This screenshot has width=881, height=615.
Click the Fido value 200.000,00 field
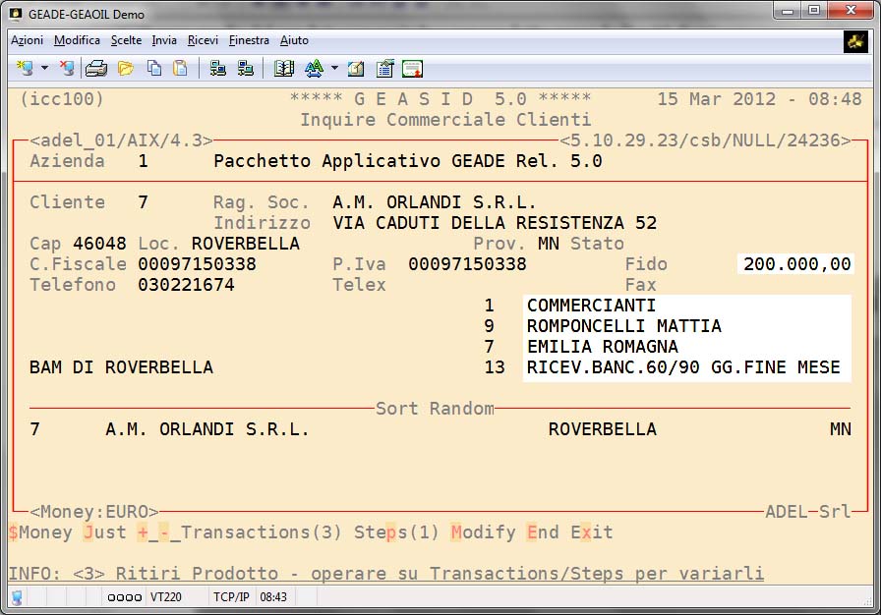(x=796, y=264)
